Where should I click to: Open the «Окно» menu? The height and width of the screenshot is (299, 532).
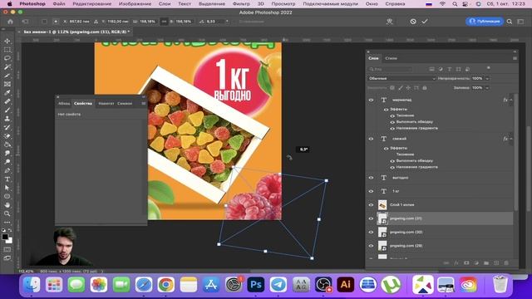pyautogui.click(x=372, y=3)
